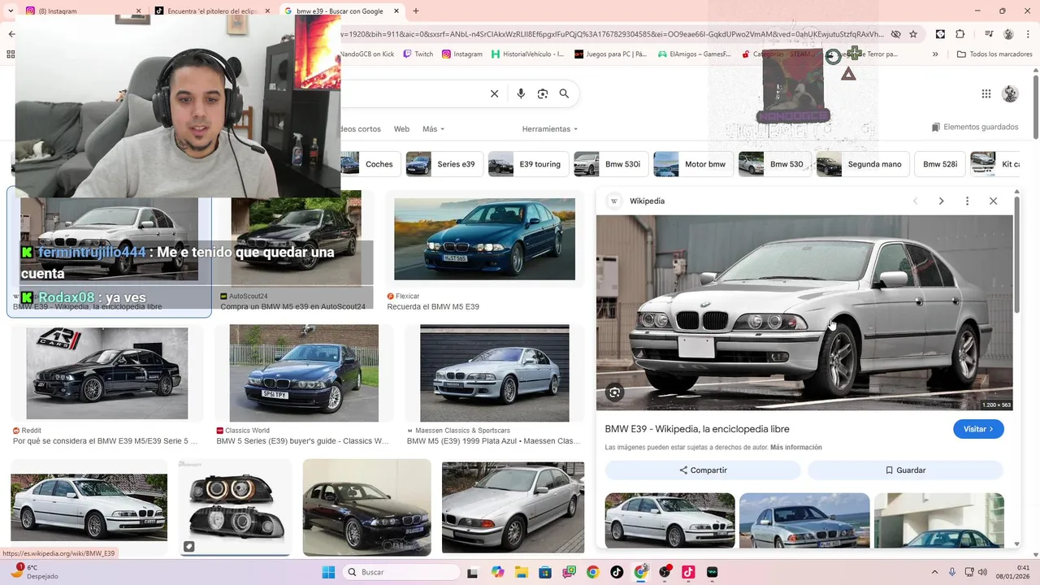Select Bmw 530 filter chip
This screenshot has height=585, width=1040.
click(x=774, y=164)
